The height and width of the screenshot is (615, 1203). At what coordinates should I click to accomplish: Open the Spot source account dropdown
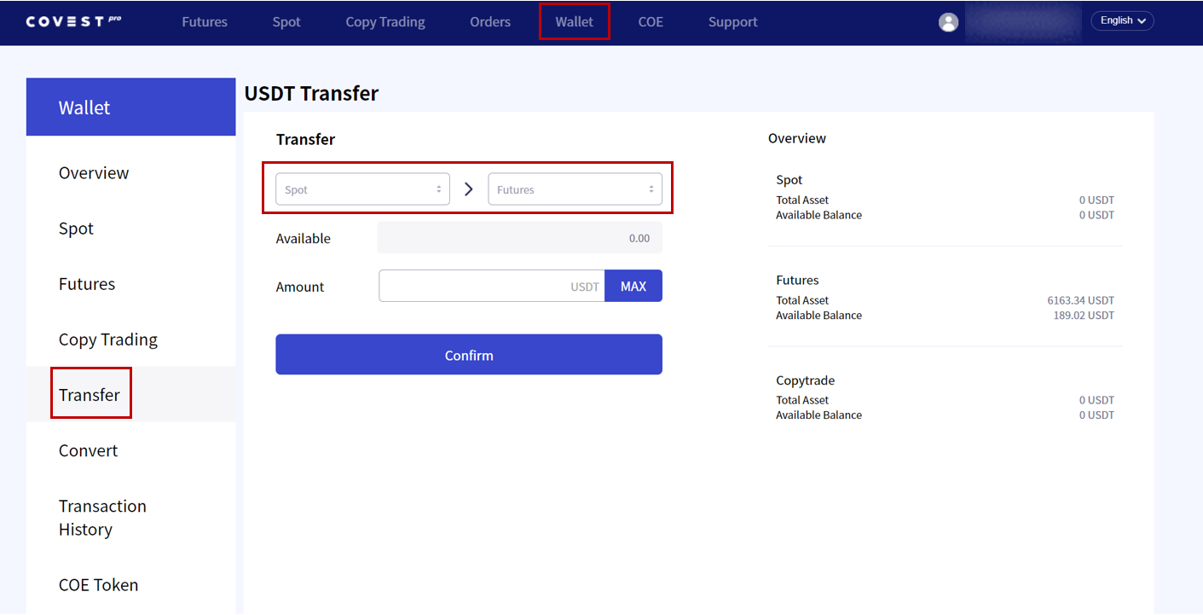point(362,189)
